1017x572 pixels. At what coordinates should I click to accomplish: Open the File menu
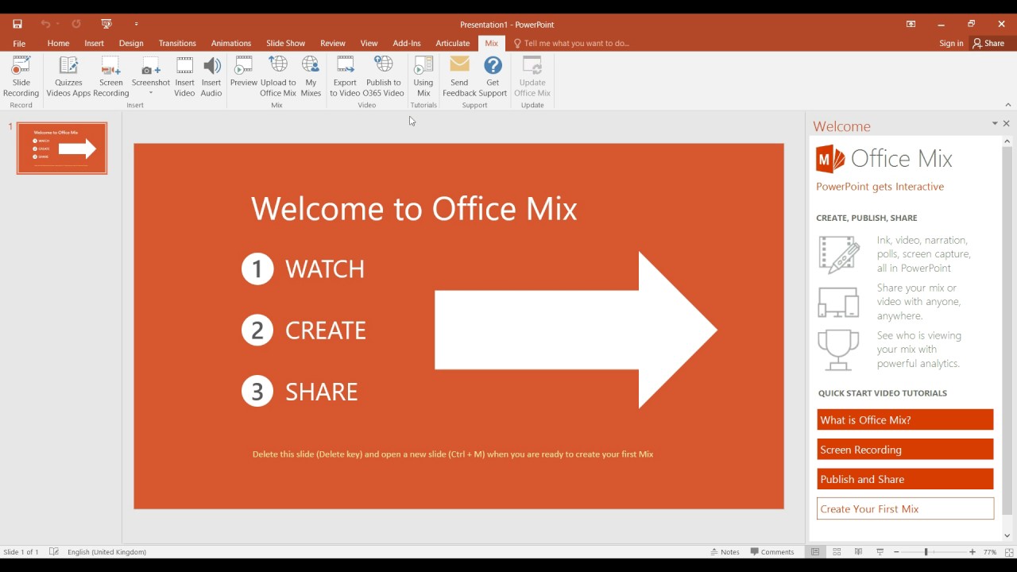pyautogui.click(x=19, y=44)
